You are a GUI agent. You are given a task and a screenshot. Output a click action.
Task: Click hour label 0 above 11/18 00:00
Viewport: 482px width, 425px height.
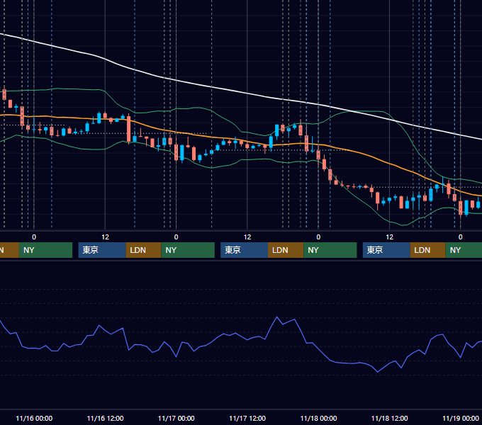318,237
